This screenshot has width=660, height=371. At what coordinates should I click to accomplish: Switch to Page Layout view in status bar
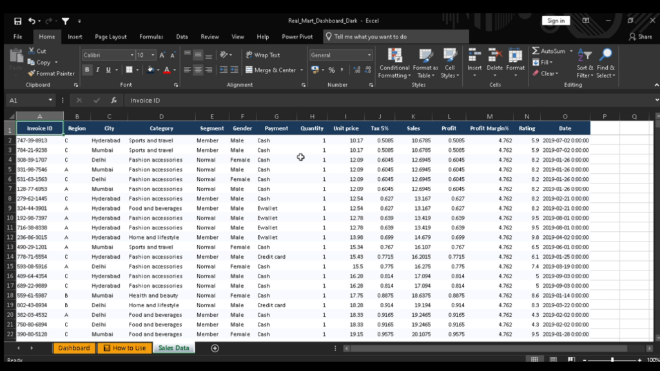tap(553, 359)
